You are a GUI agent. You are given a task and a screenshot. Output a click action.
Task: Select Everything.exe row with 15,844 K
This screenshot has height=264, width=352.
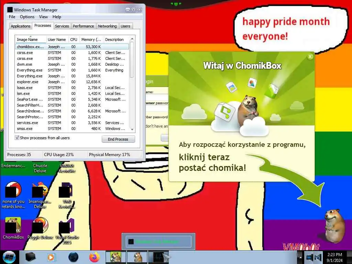72,76
